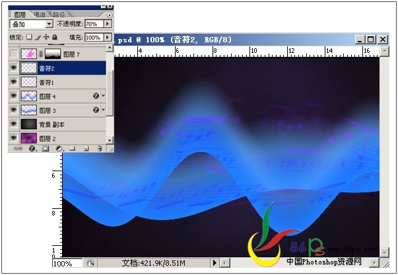Screen dimensions: 398x275
Task: Click lock image pixels brush icon
Action: point(38,37)
